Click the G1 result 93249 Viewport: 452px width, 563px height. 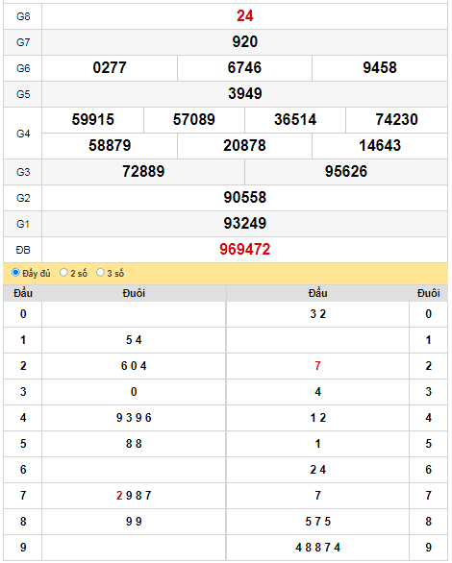[244, 223]
